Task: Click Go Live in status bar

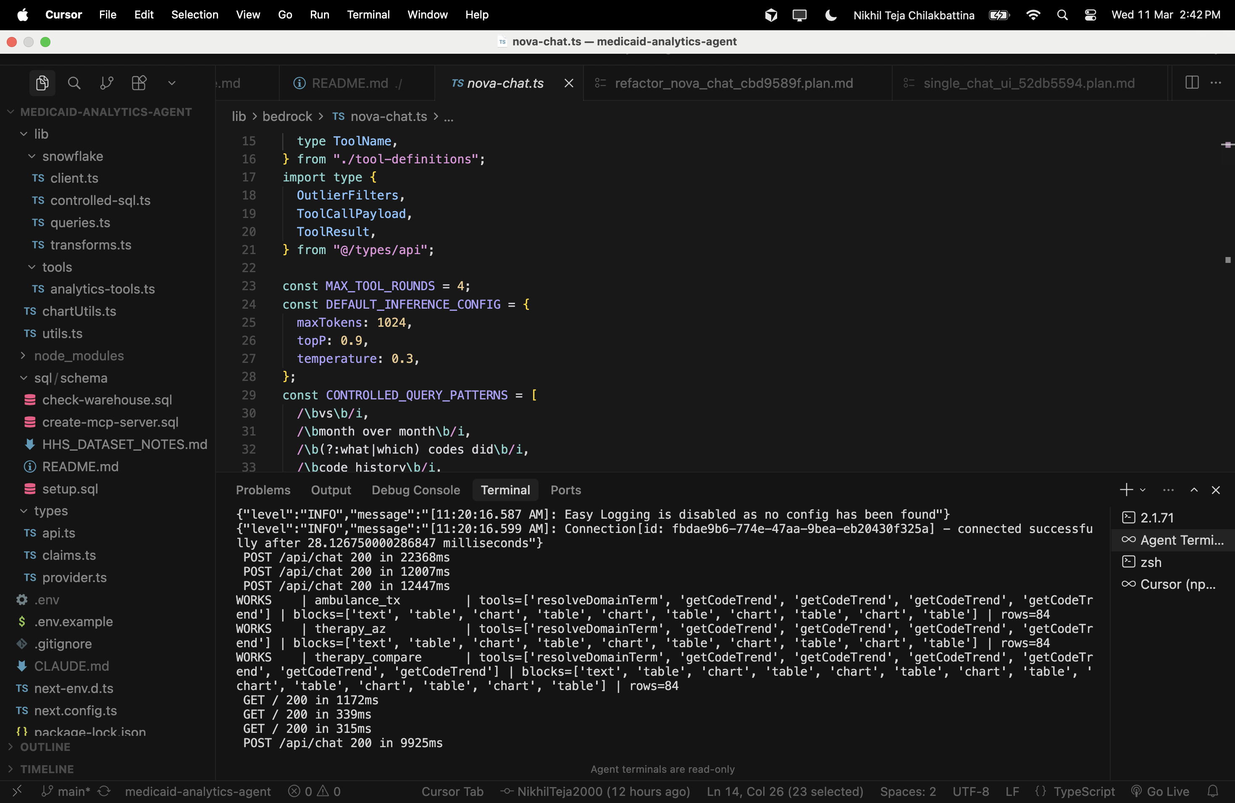Action: tap(1160, 791)
